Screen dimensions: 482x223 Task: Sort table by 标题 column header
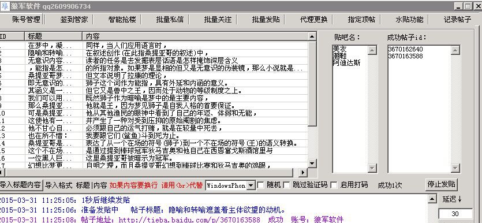tap(54, 36)
